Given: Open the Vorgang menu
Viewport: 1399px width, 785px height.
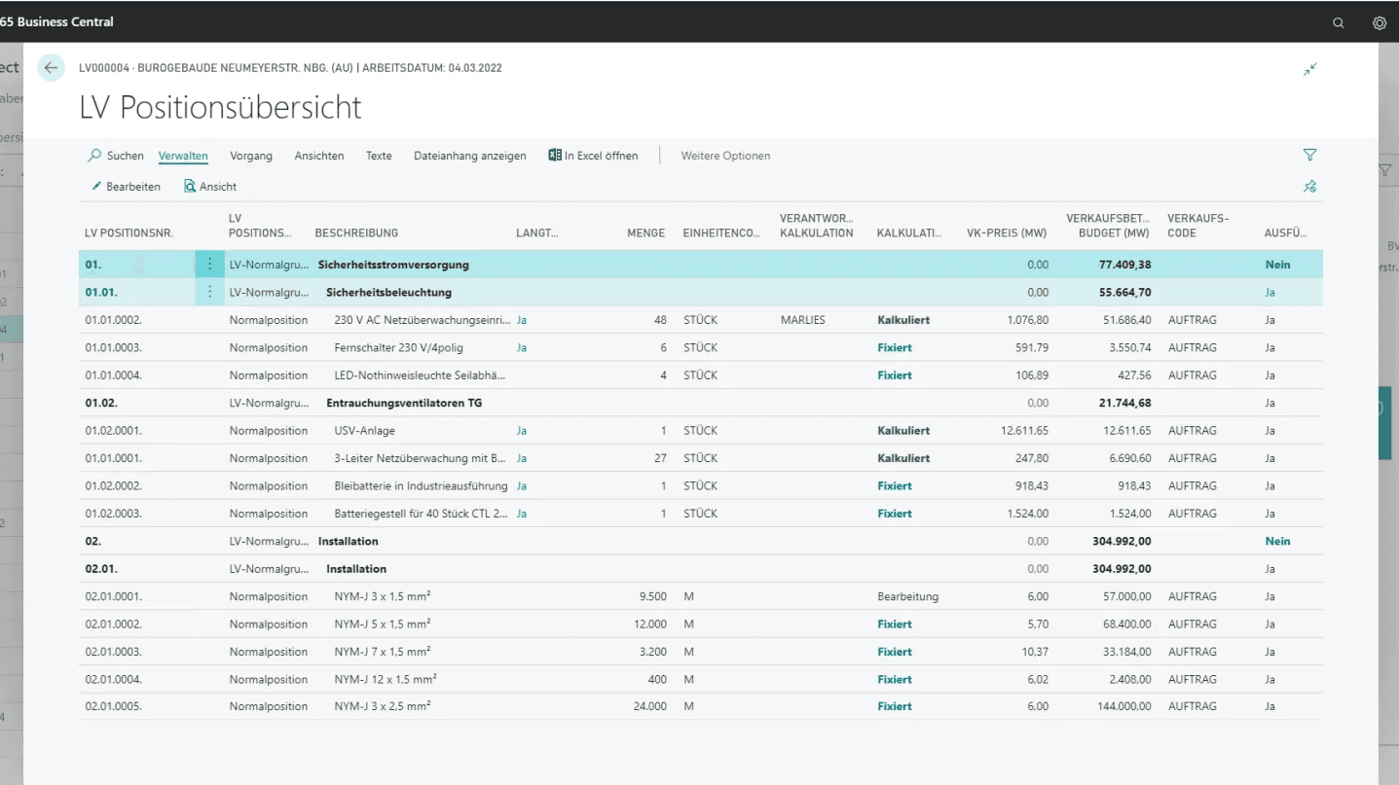Looking at the screenshot, I should pos(251,156).
